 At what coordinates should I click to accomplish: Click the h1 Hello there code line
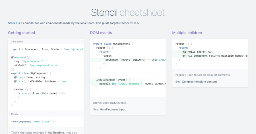[197, 52]
